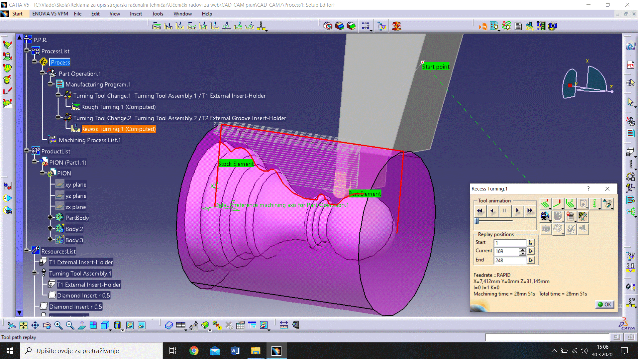Open the drilling axial operation icon
The height and width of the screenshot is (359, 638).
point(262,26)
